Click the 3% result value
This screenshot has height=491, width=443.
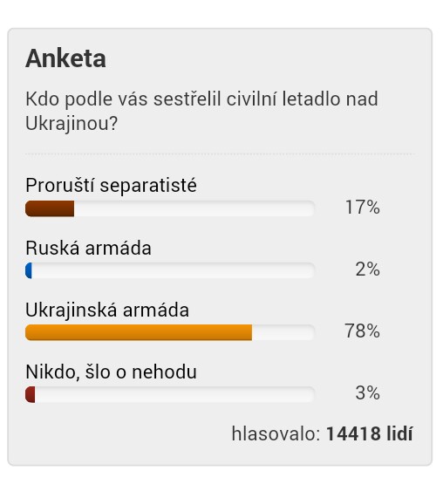tap(367, 392)
